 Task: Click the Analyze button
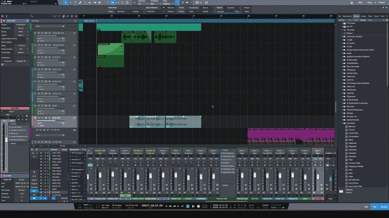click(x=136, y=11)
